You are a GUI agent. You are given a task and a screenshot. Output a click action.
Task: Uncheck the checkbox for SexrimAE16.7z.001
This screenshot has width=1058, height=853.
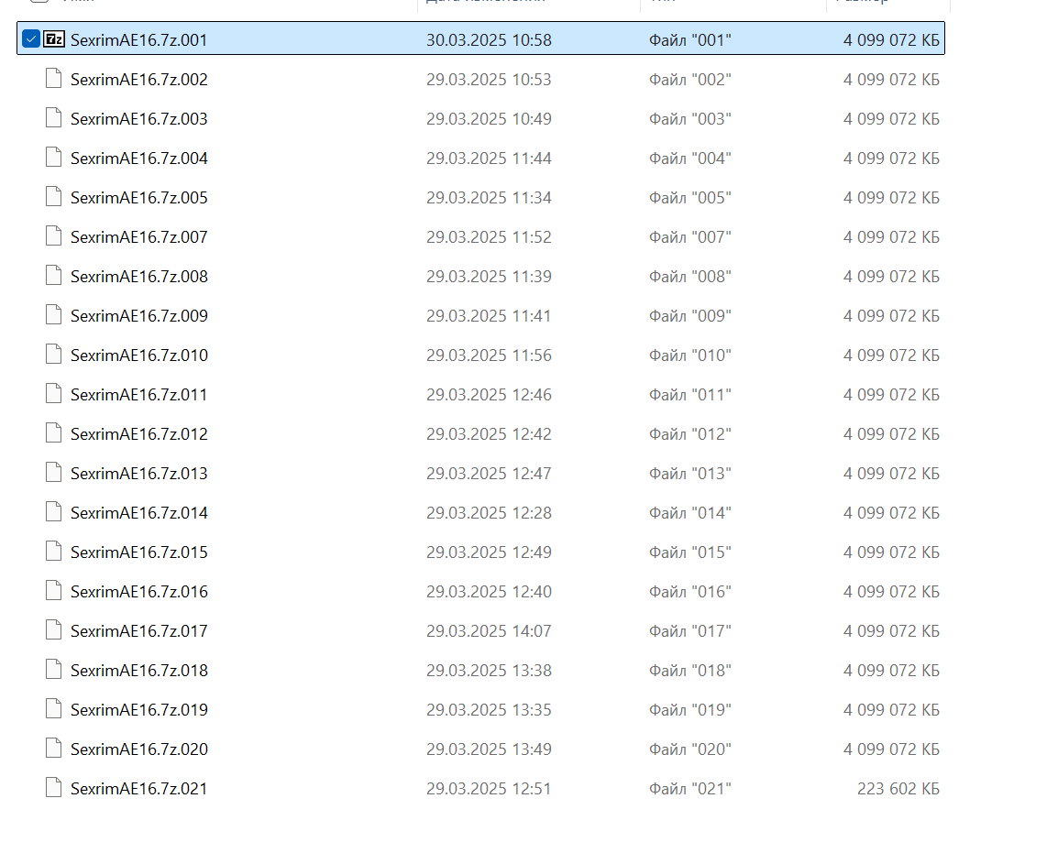(30, 39)
